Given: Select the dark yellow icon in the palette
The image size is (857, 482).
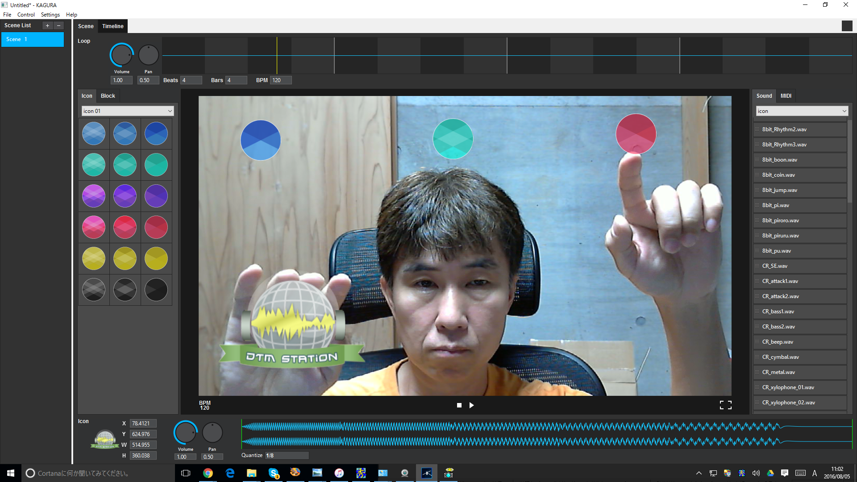Looking at the screenshot, I should pos(156,258).
